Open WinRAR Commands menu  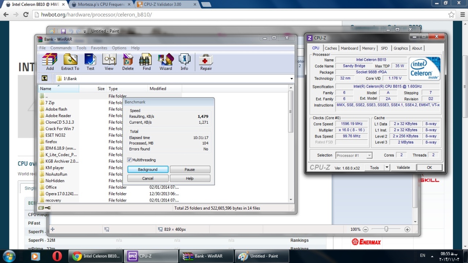pos(61,48)
